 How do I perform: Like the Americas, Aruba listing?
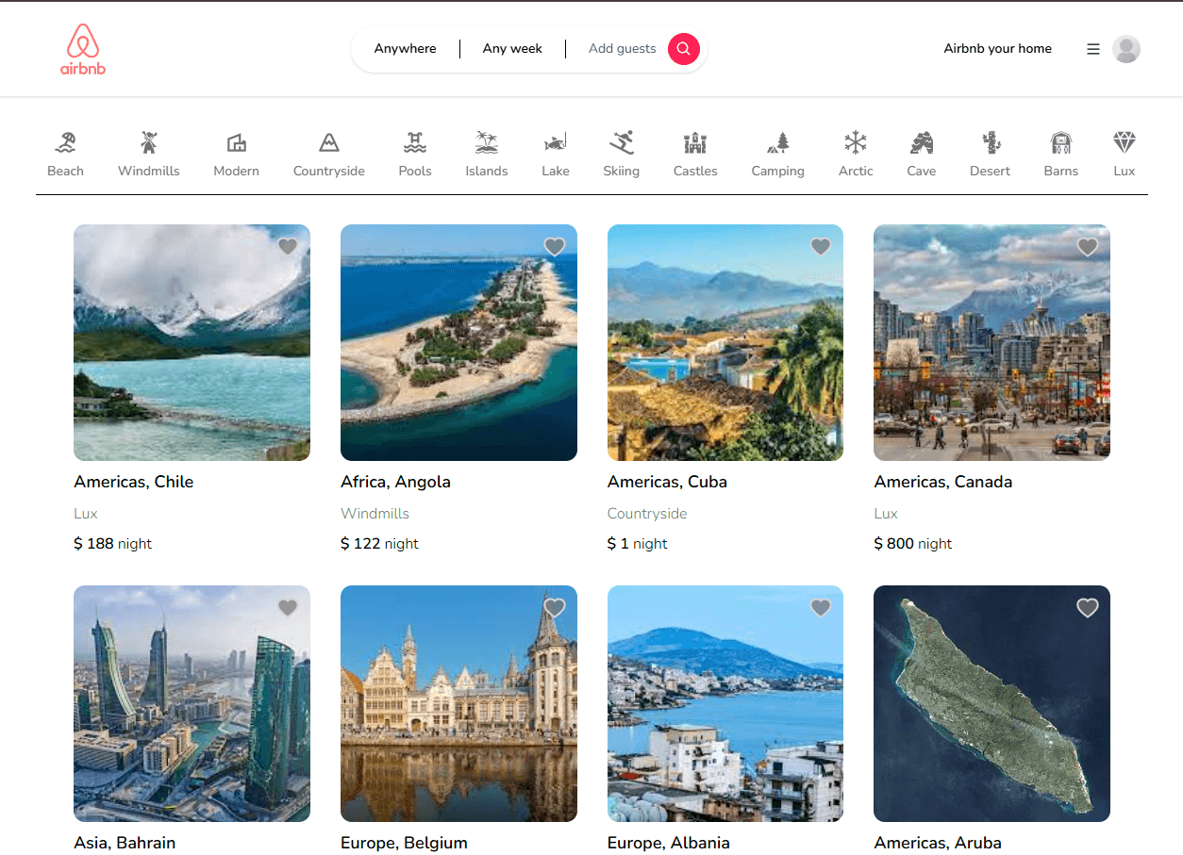coord(1088,608)
